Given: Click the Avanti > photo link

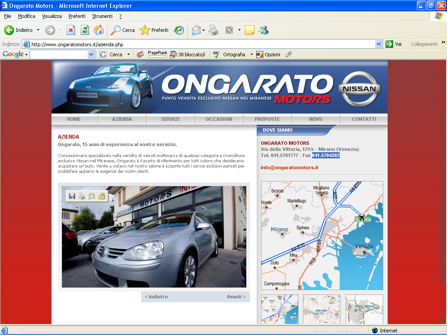Looking at the screenshot, I should 236,297.
